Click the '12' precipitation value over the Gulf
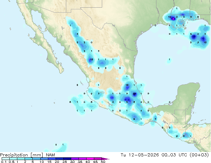The height and width of the screenshot is (163, 211). (205, 43)
